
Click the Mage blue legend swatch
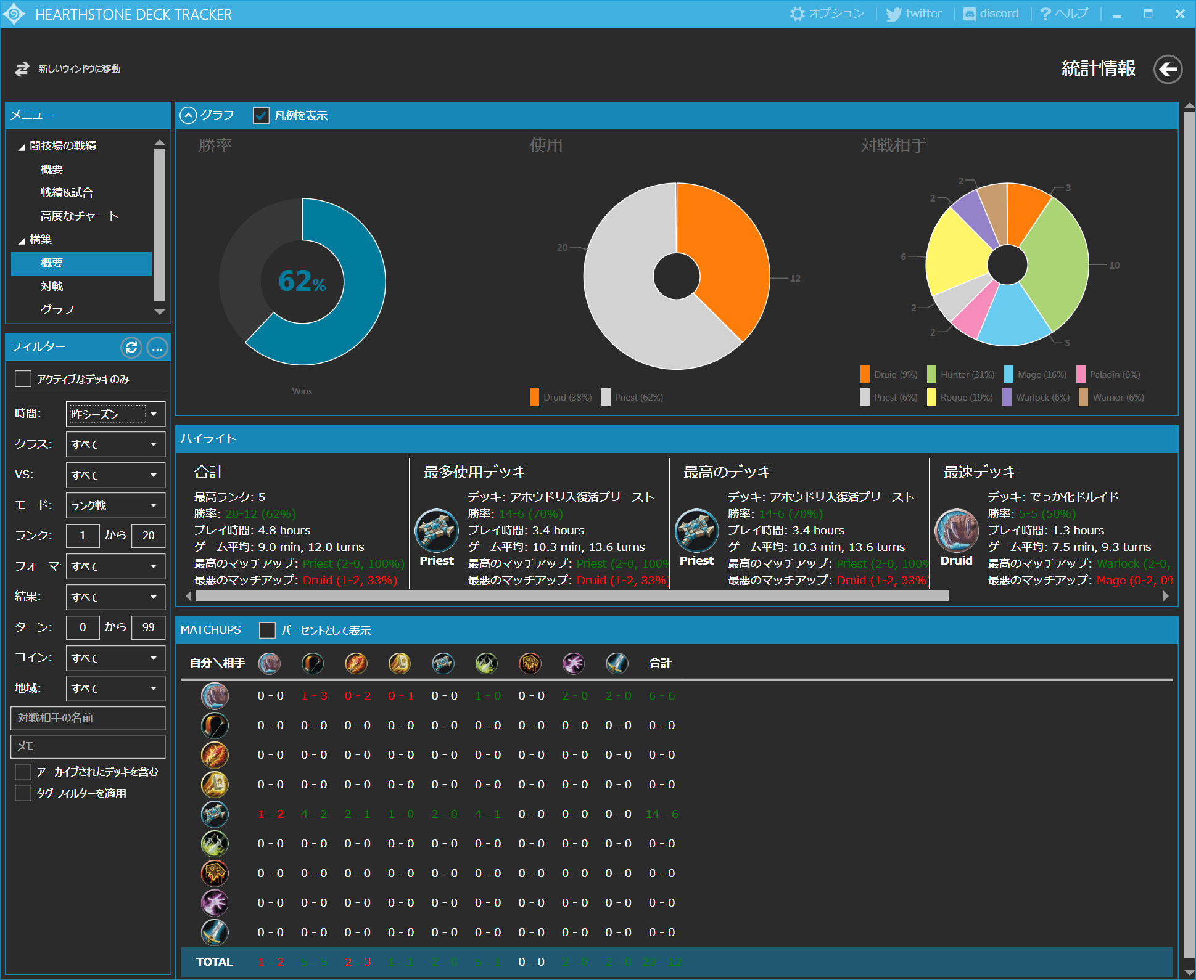coord(1008,374)
